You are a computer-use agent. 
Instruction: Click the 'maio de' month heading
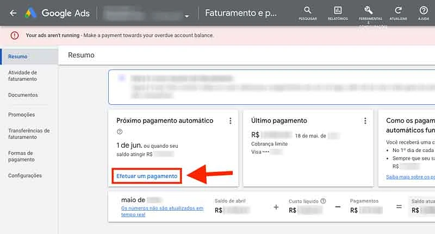(x=133, y=200)
